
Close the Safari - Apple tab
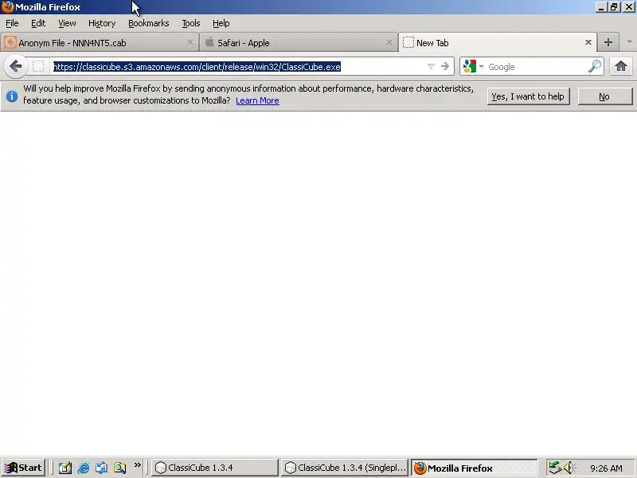tap(389, 42)
